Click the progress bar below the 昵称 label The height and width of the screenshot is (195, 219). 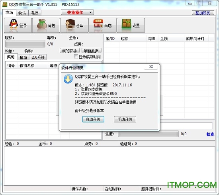(x=25, y=44)
